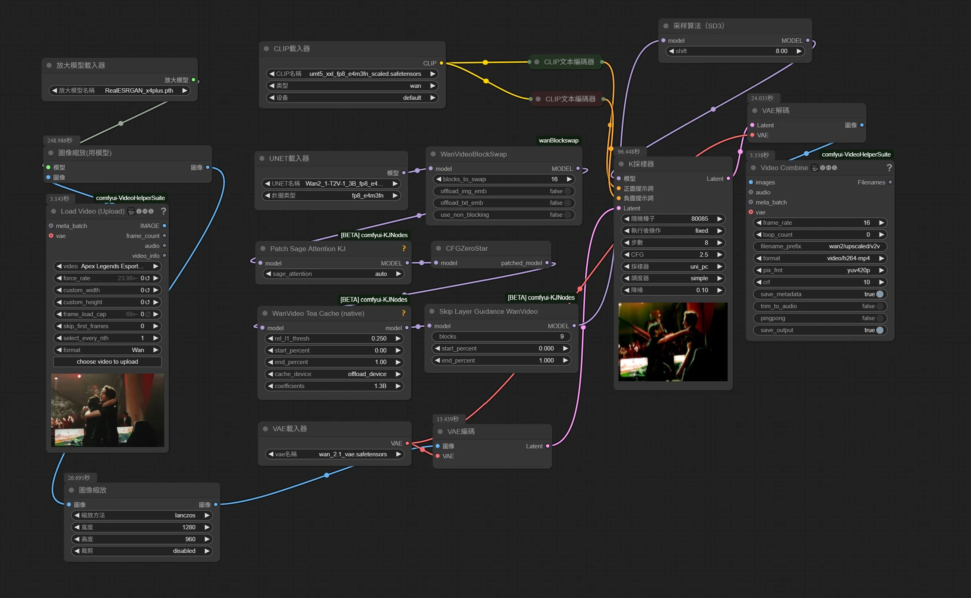971x598 pixels.
Task: Decrease blocks_to_swap using left arrow
Action: [438, 179]
